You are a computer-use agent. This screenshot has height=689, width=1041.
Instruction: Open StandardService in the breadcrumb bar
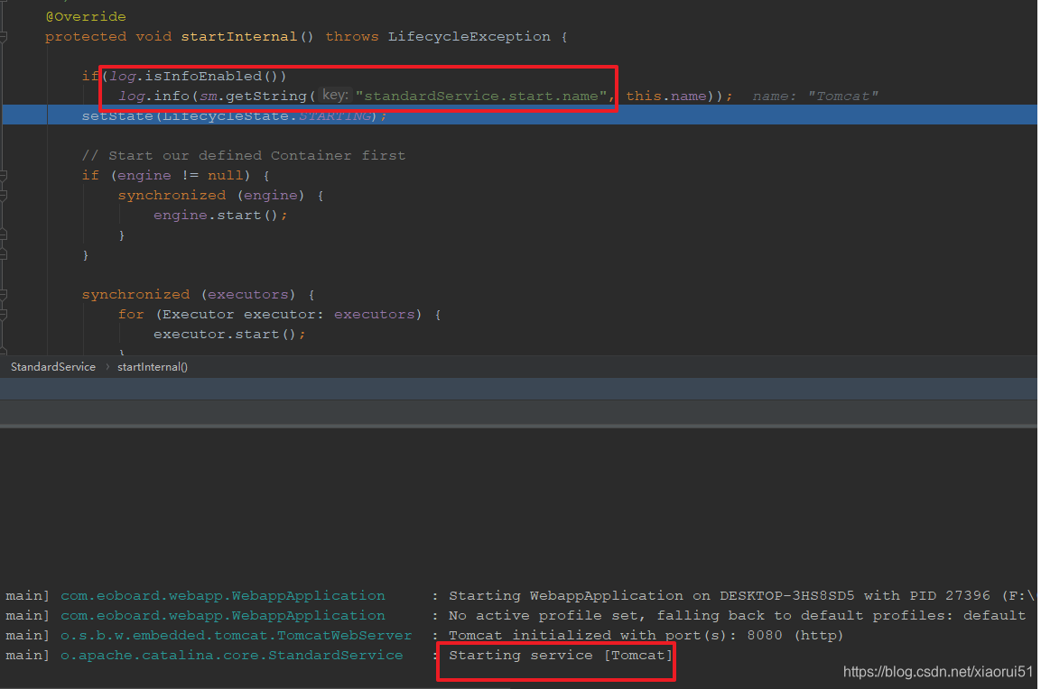coord(53,367)
